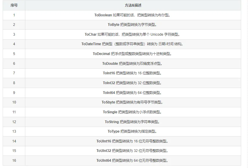This screenshot has width=248, height=168.
Task: Click the 序号 column header
Action: coord(14,5)
